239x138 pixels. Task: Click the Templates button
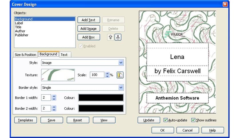[x=25, y=120]
